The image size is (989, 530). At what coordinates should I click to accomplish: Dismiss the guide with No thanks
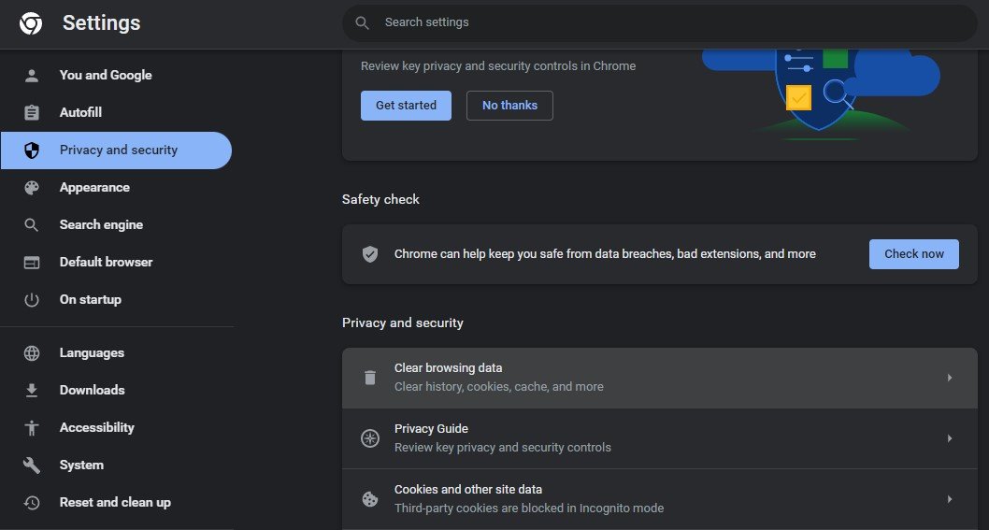(x=509, y=106)
